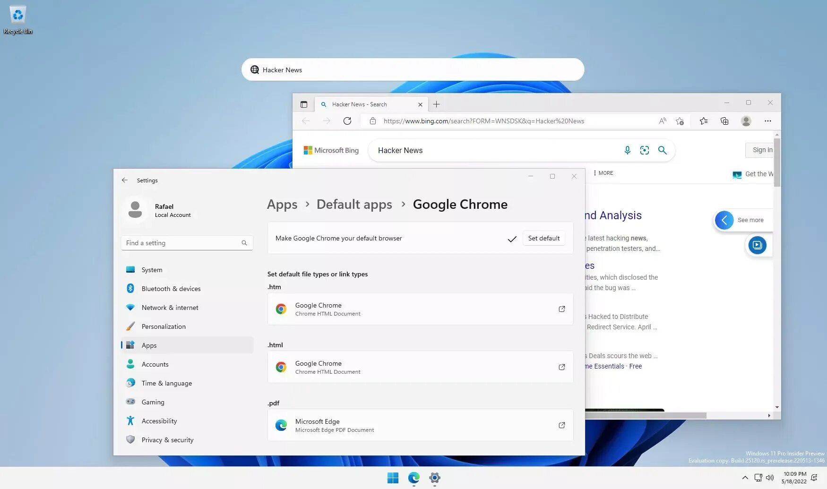Expand the hidden icons in the system tray

(x=744, y=478)
